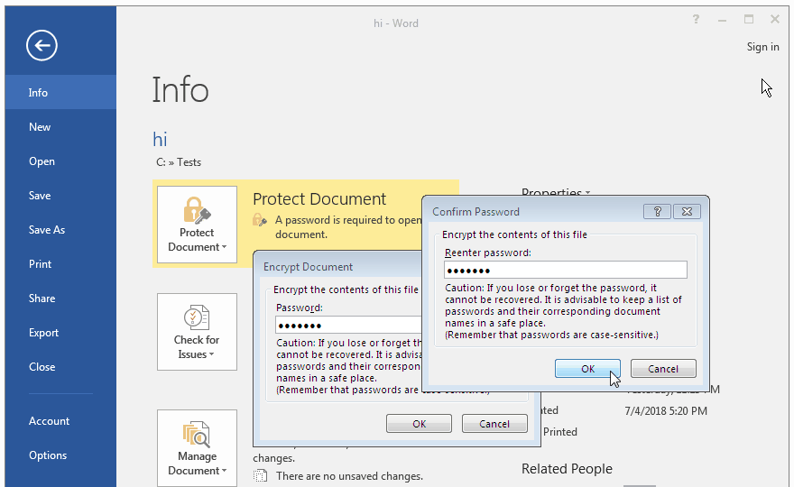The width and height of the screenshot is (794, 487).
Task: Open the Check for Issues dropdown
Action: 197,331
